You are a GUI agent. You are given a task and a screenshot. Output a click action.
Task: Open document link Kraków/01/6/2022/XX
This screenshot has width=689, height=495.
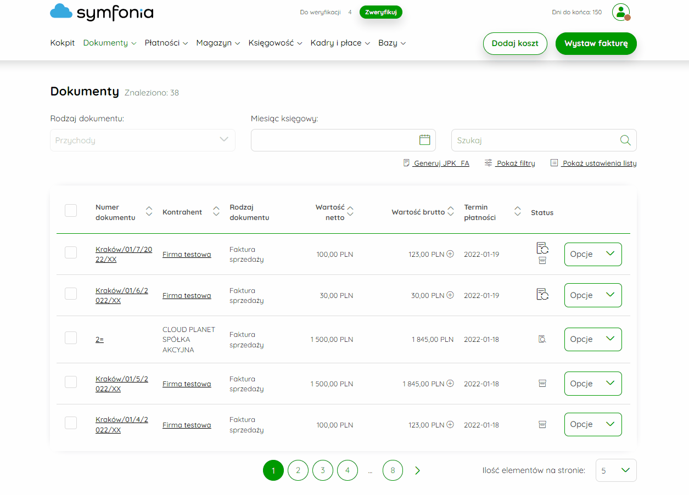(x=122, y=295)
